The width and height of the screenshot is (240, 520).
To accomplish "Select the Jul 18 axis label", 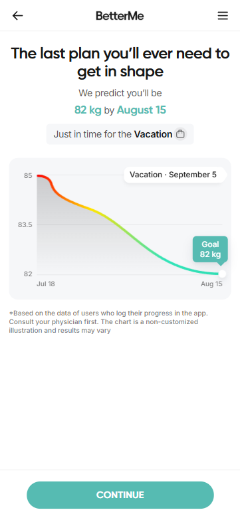I will coord(45,284).
